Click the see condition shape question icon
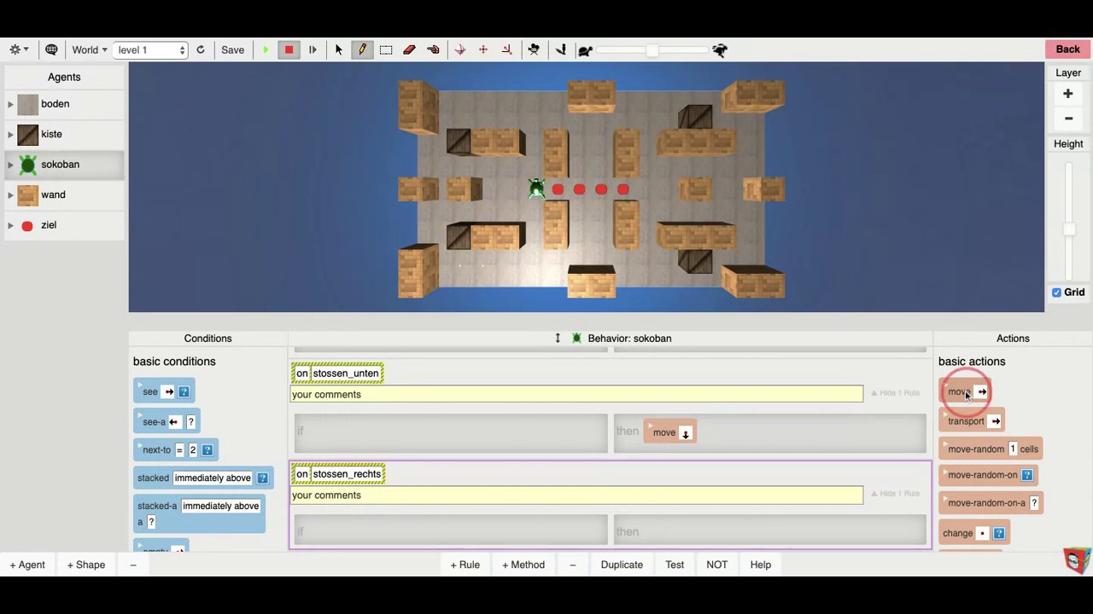 [x=184, y=392]
